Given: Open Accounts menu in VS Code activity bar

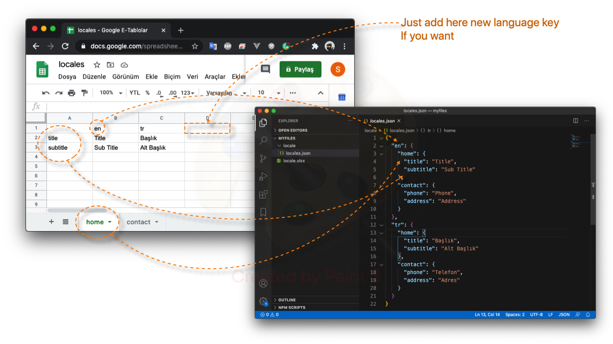Looking at the screenshot, I should [x=263, y=283].
